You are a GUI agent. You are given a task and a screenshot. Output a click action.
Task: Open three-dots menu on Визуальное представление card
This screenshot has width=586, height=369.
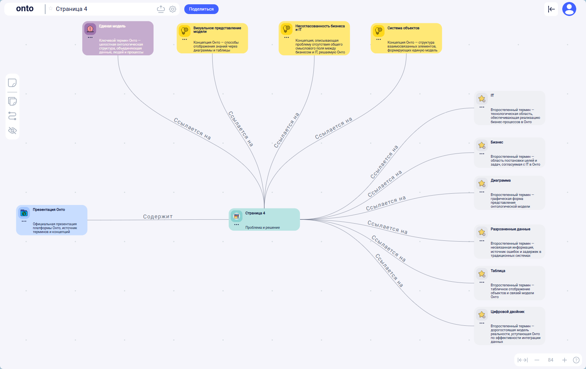tap(185, 40)
